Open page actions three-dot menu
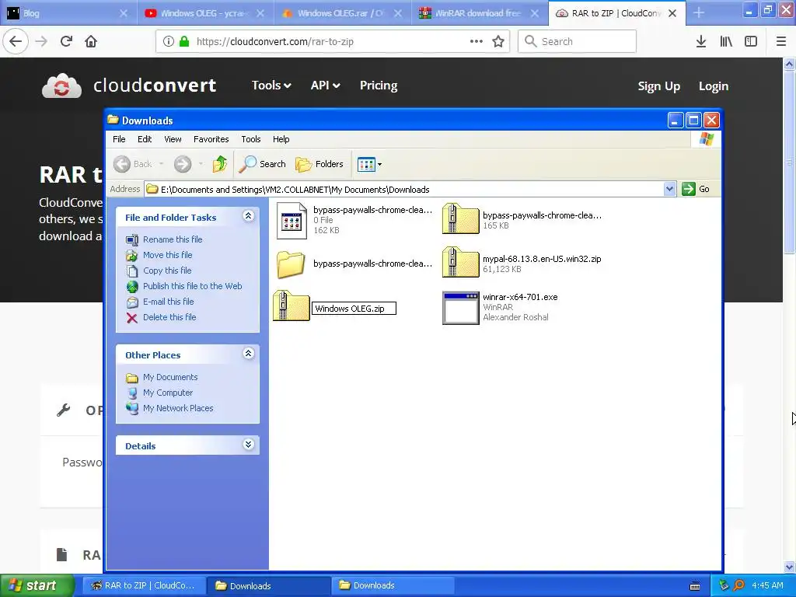This screenshot has height=597, width=796. [x=477, y=42]
